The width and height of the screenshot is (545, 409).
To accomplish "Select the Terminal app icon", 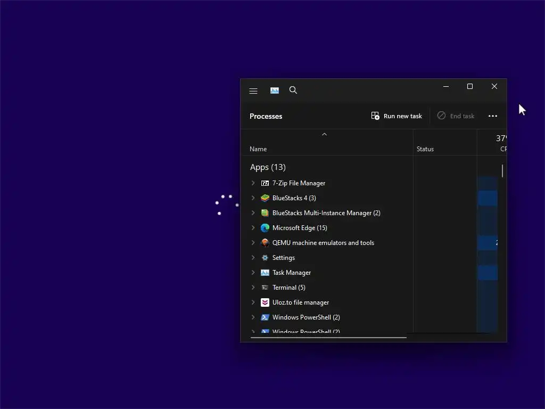I will click(265, 288).
